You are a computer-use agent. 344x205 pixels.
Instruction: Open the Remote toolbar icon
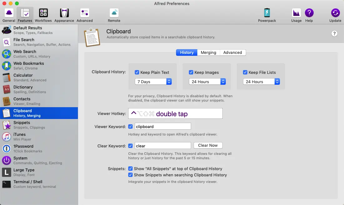(114, 15)
